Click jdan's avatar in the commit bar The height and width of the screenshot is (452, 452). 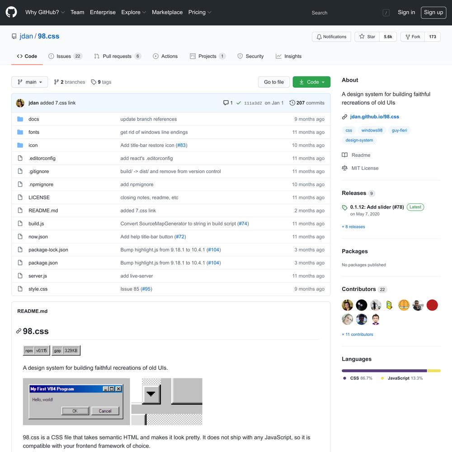tap(20, 103)
